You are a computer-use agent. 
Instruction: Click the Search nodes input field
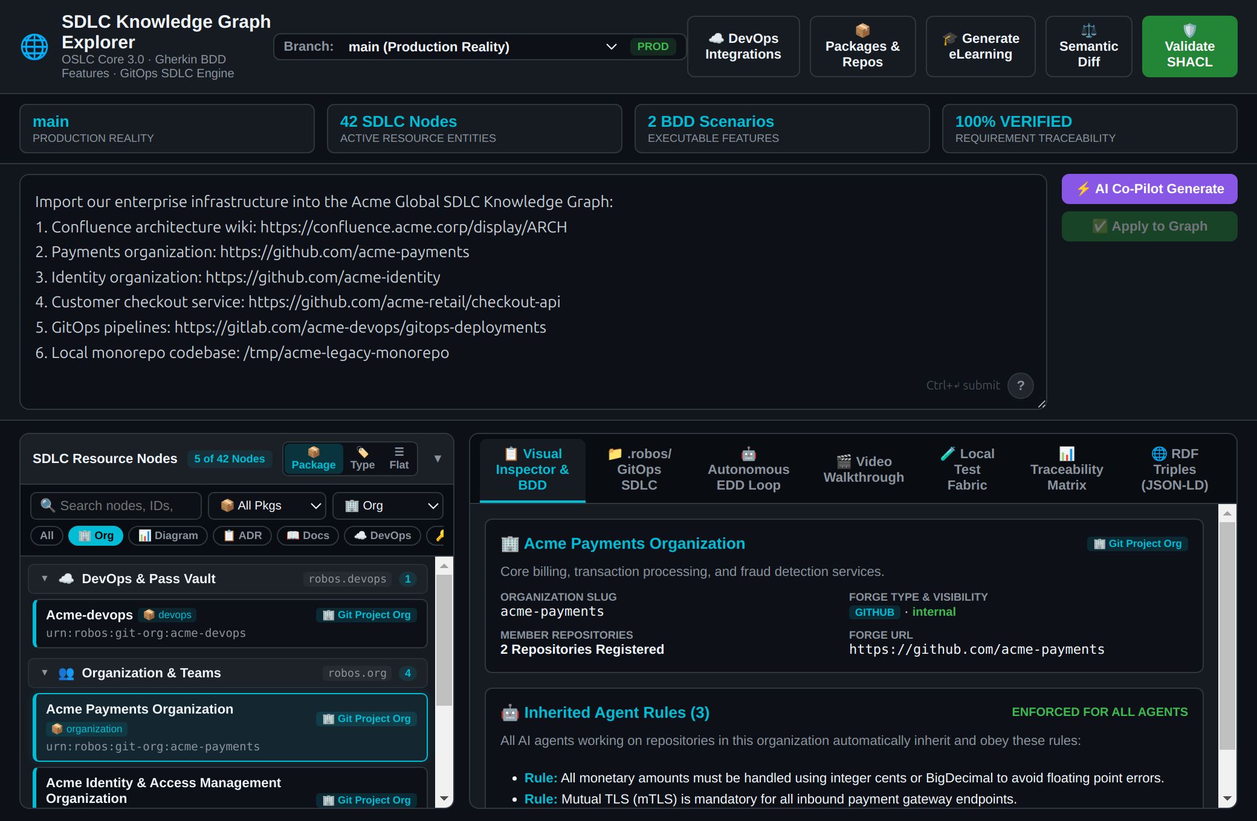pyautogui.click(x=116, y=506)
